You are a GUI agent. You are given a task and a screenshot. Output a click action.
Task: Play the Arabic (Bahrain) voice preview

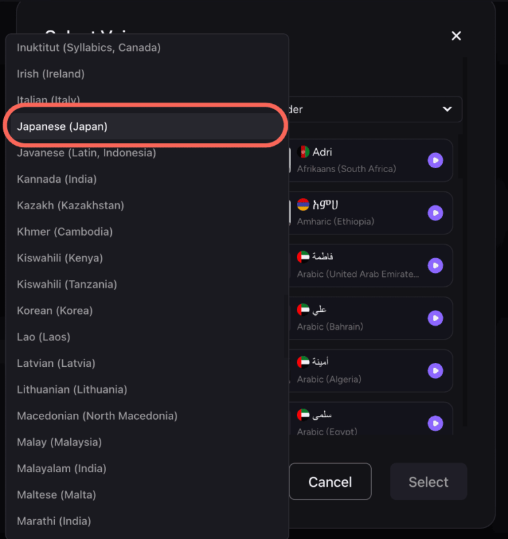click(435, 318)
